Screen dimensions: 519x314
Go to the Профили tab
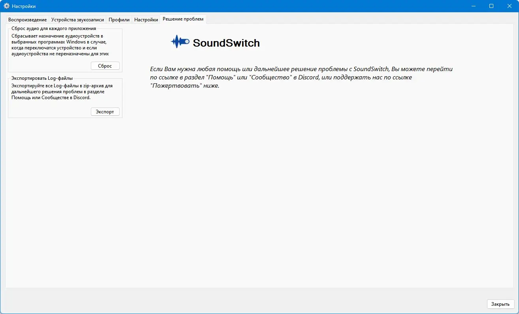(119, 20)
